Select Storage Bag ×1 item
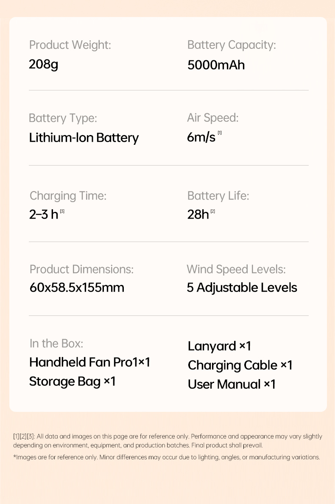The width and height of the screenshot is (335, 504). tap(72, 382)
